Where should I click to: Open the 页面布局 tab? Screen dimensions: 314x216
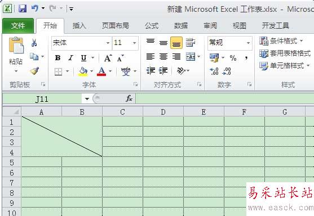116,26
